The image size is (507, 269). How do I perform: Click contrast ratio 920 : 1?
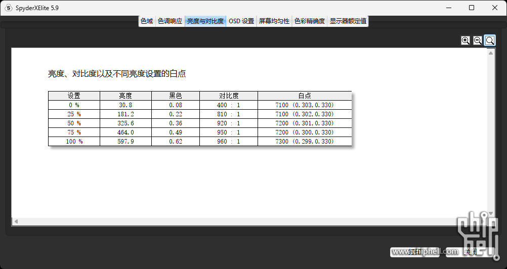(229, 123)
